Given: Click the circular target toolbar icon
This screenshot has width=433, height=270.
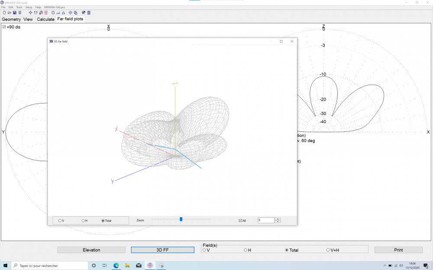Looking at the screenshot, I should click(71, 13).
